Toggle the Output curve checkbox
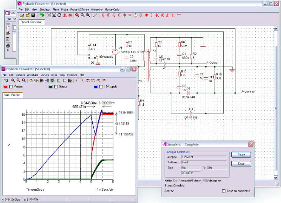 (x=55, y=87)
